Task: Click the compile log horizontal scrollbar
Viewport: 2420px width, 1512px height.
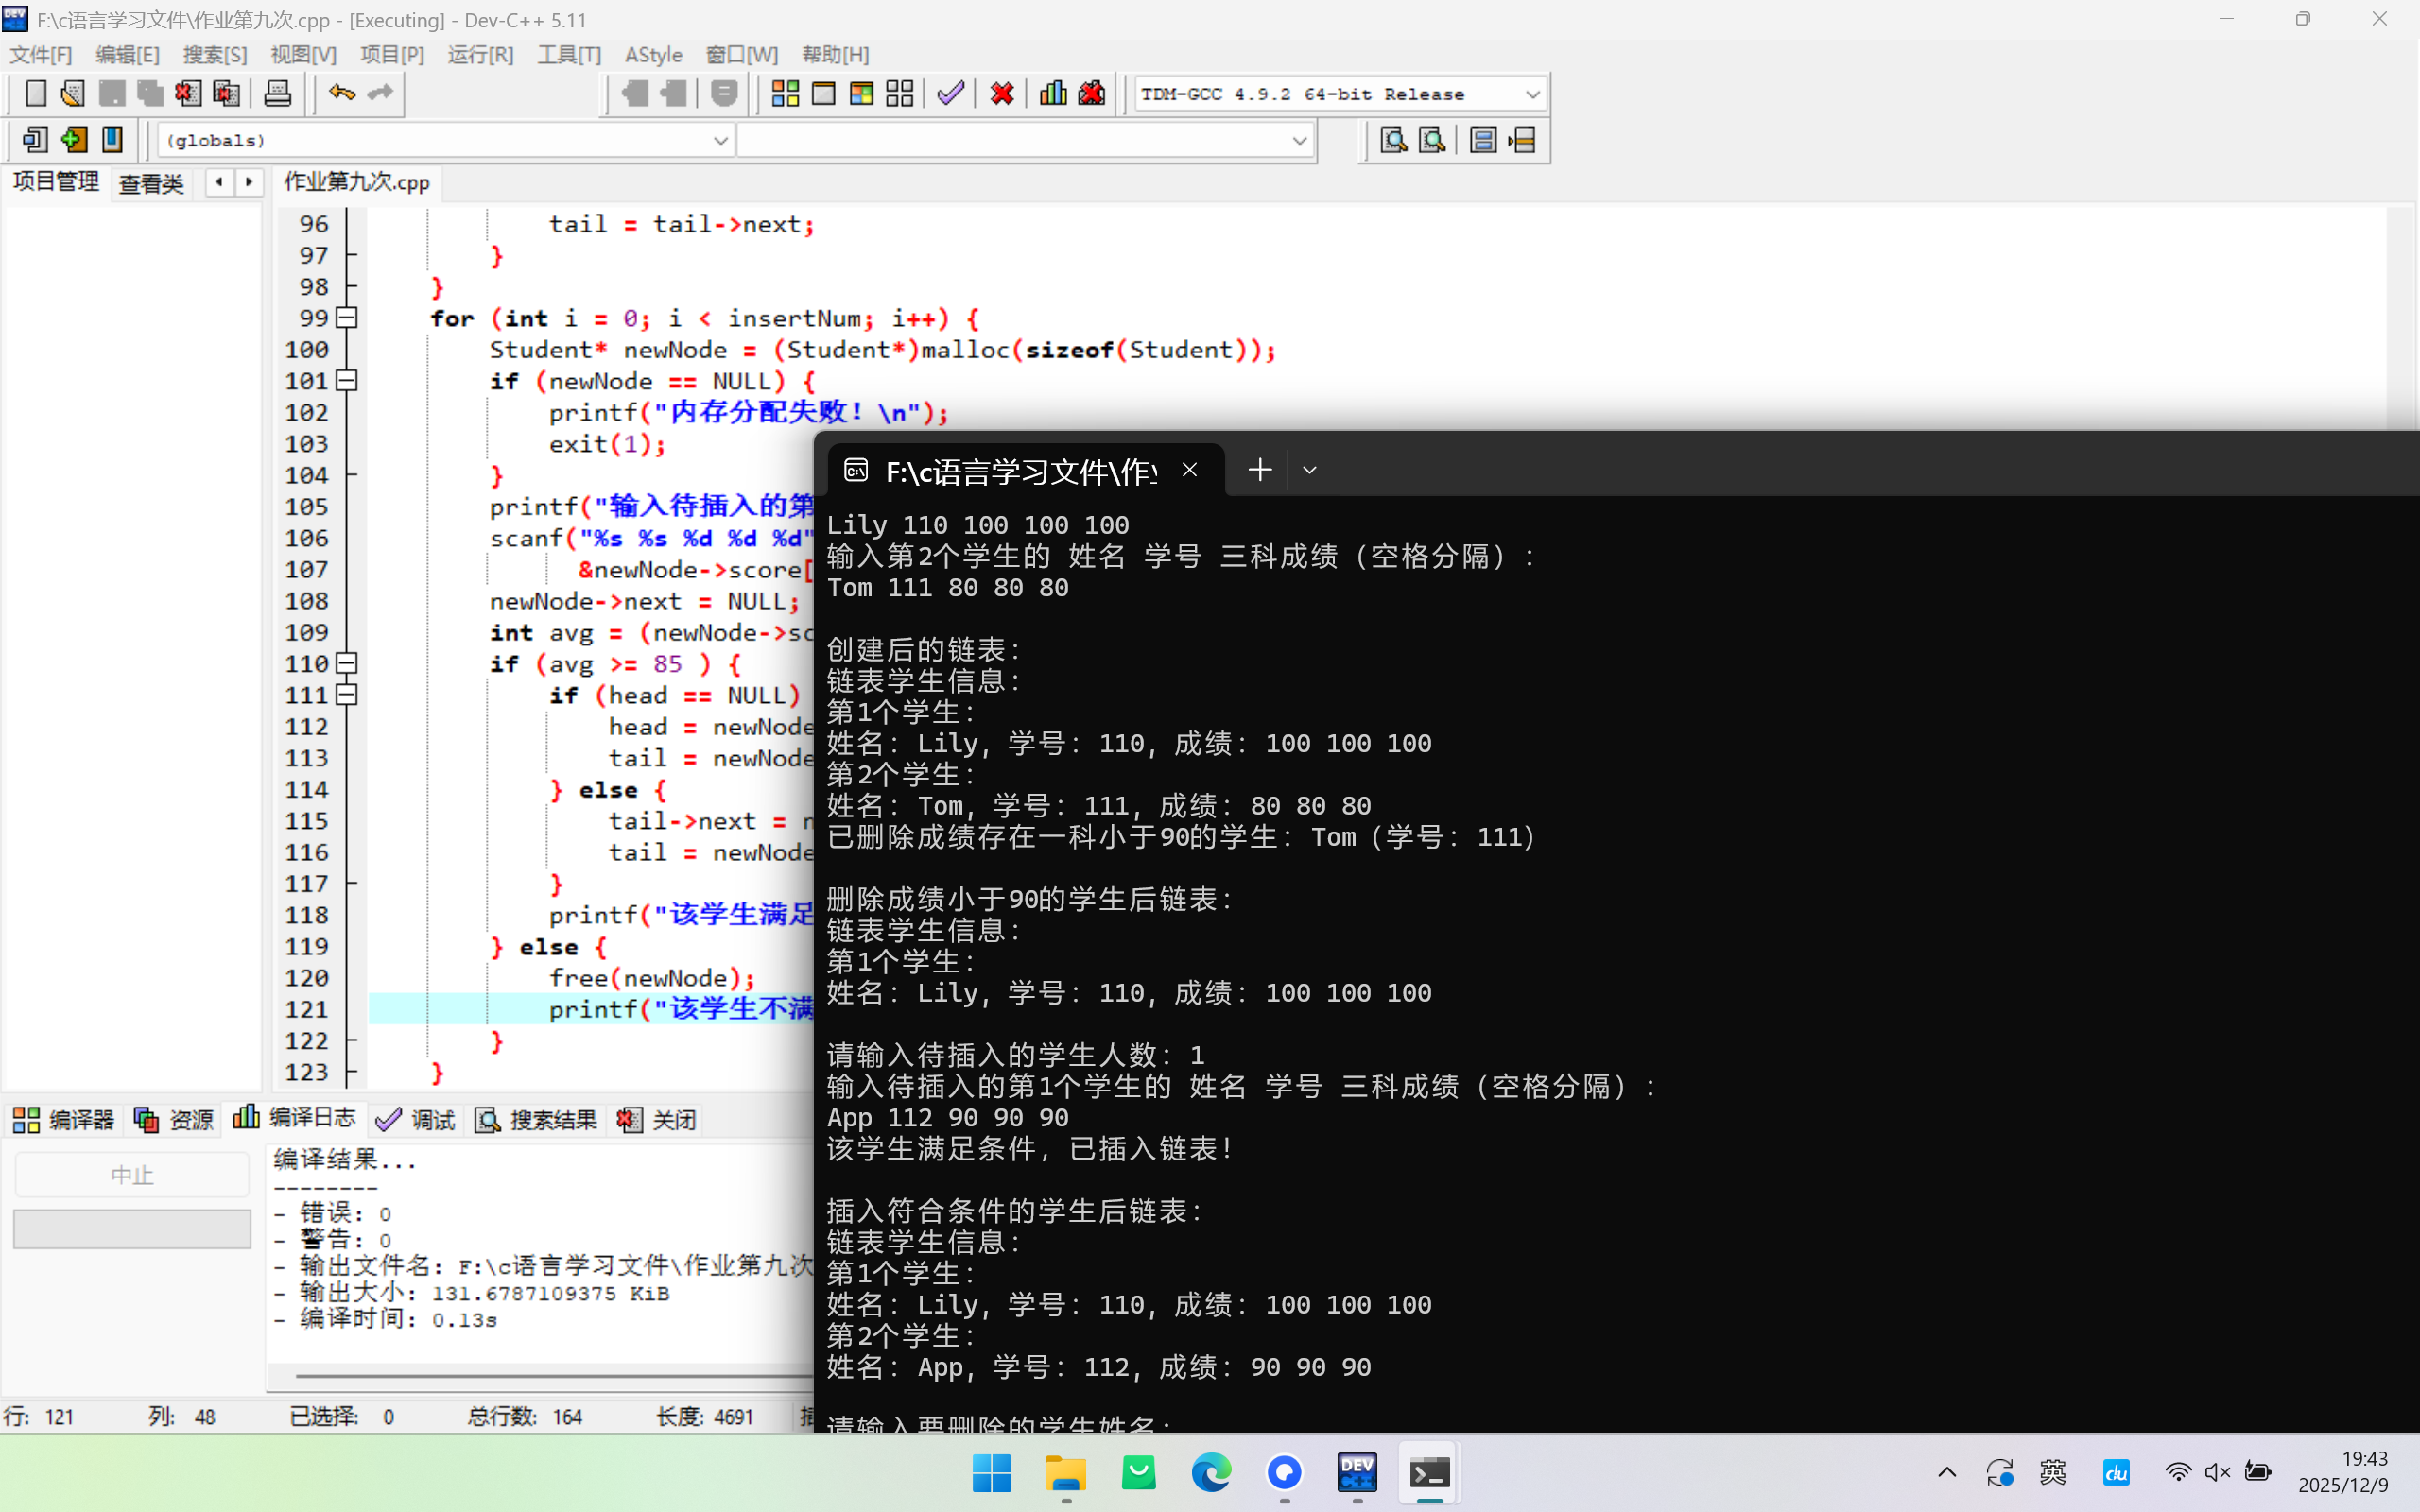Action: 550,1376
